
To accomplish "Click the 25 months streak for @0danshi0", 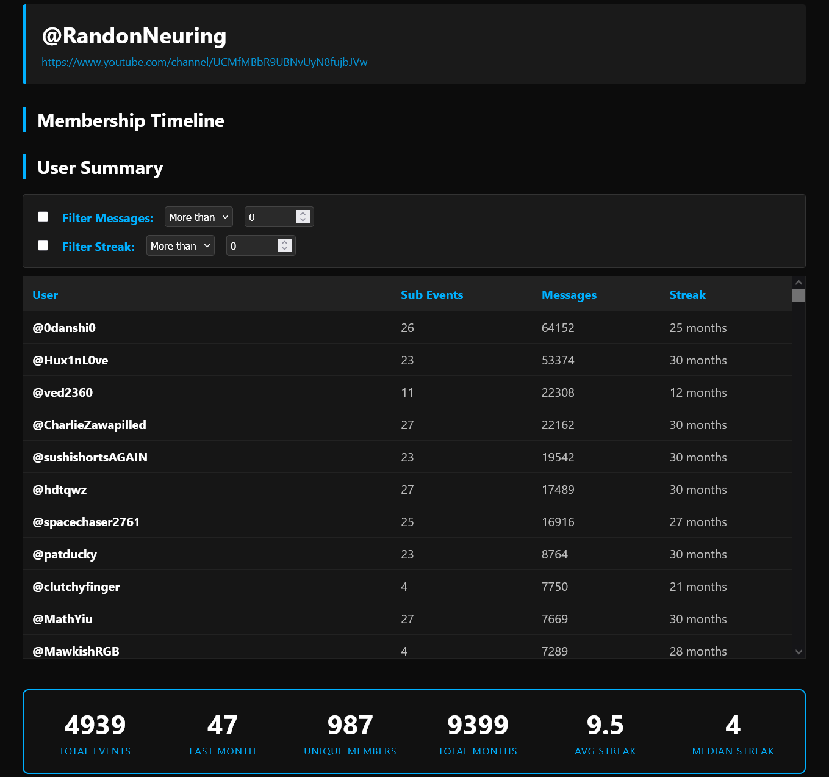I will tap(698, 328).
